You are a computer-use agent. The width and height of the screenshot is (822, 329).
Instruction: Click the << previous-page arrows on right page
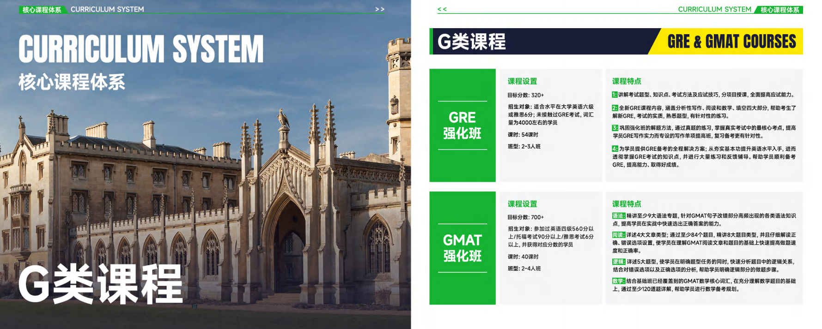pyautogui.click(x=442, y=9)
